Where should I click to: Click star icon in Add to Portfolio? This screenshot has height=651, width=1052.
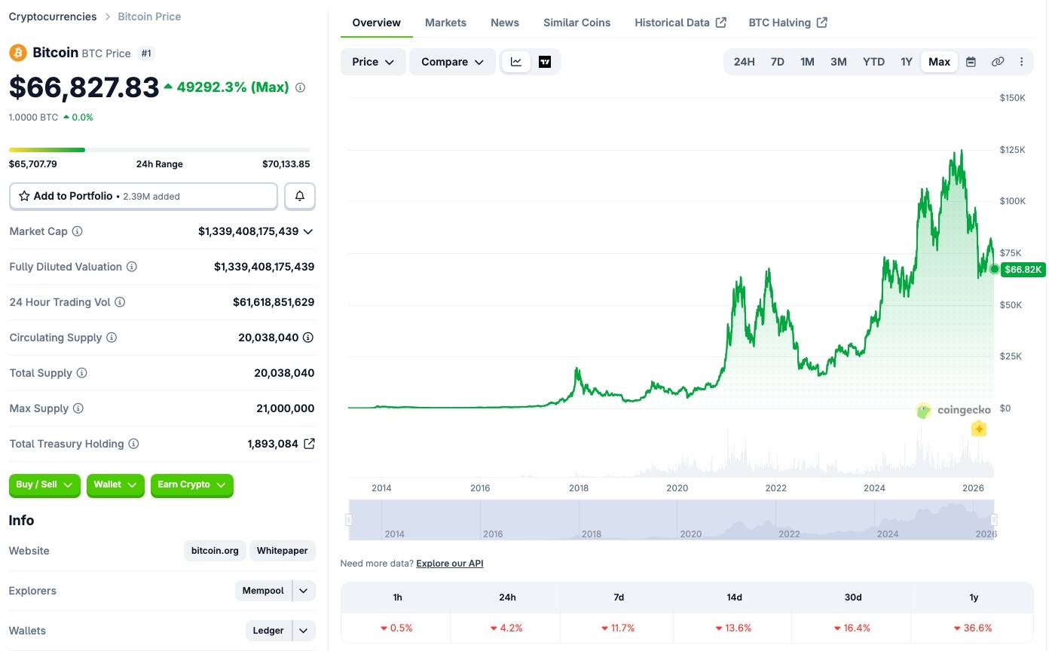pyautogui.click(x=24, y=196)
